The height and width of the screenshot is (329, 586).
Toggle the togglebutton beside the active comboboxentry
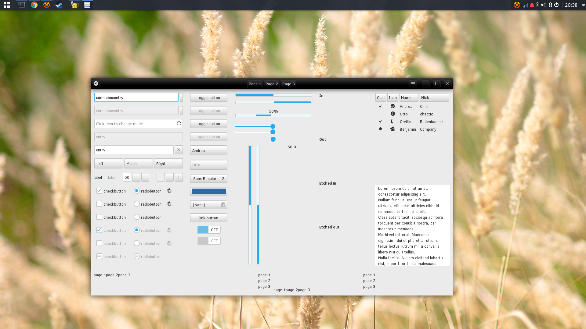coord(209,97)
